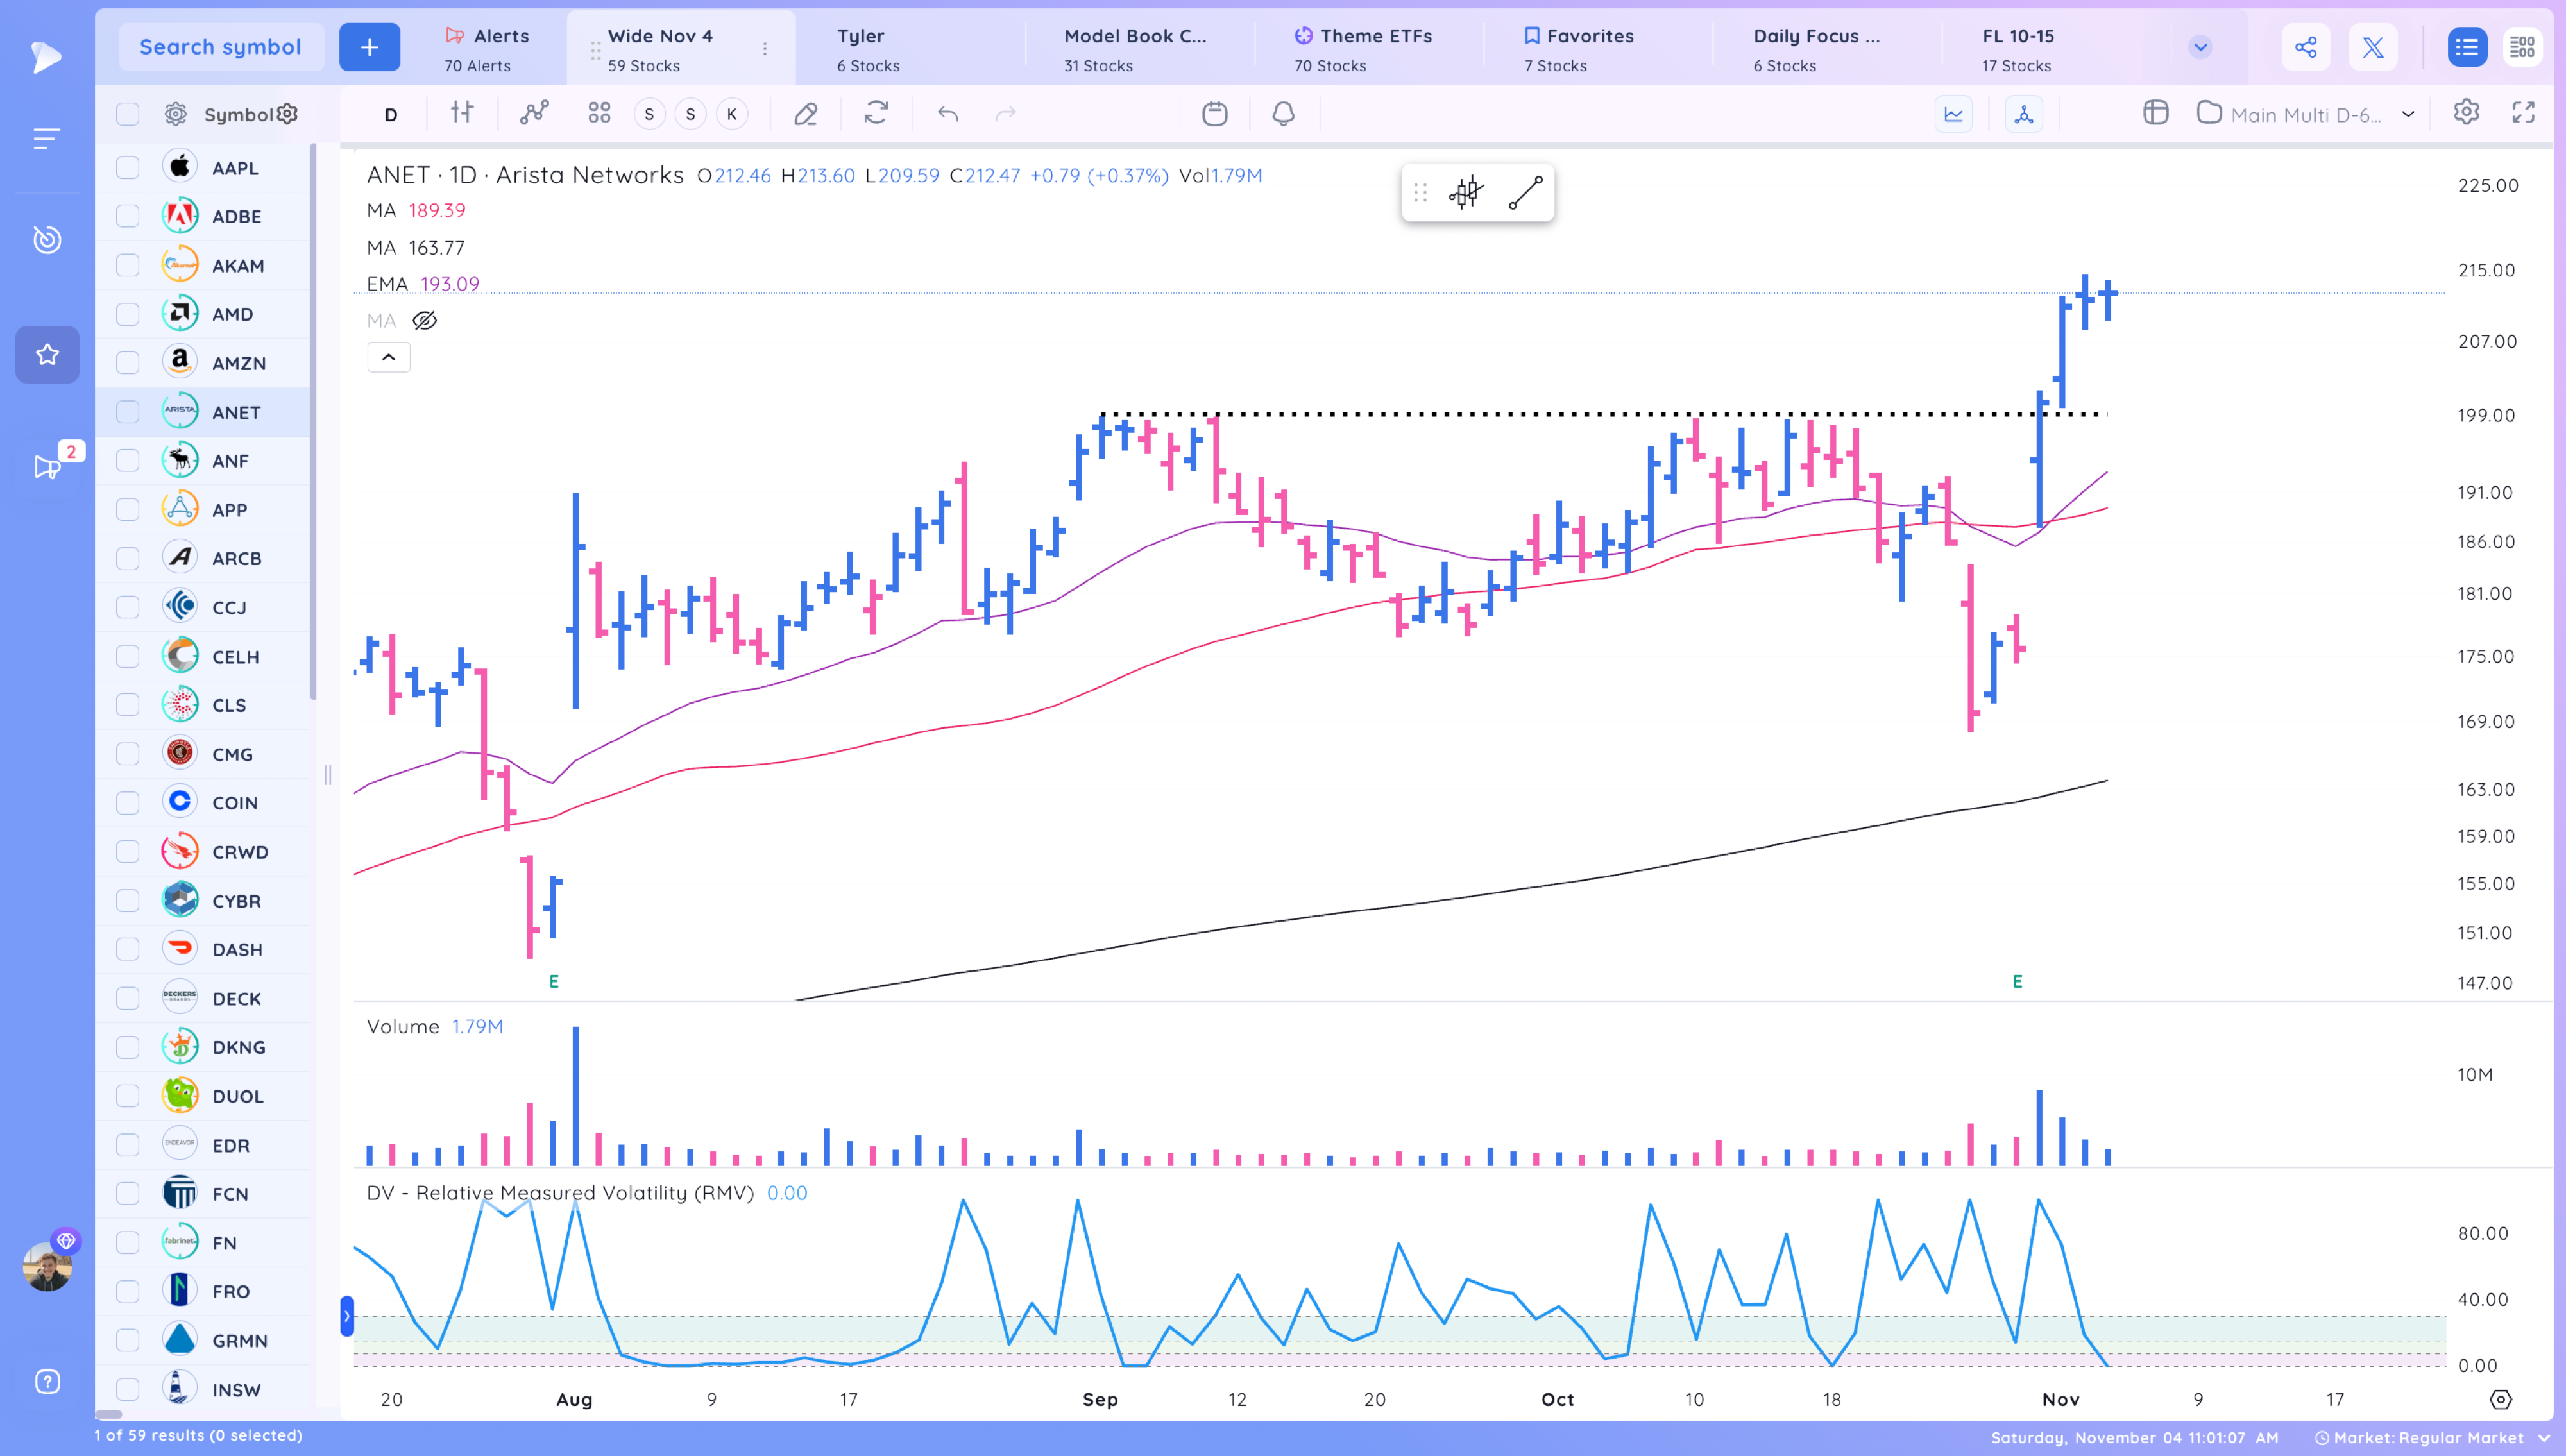This screenshot has width=2566, height=1456.
Task: Switch to the Alerts tab
Action: coord(487,49)
